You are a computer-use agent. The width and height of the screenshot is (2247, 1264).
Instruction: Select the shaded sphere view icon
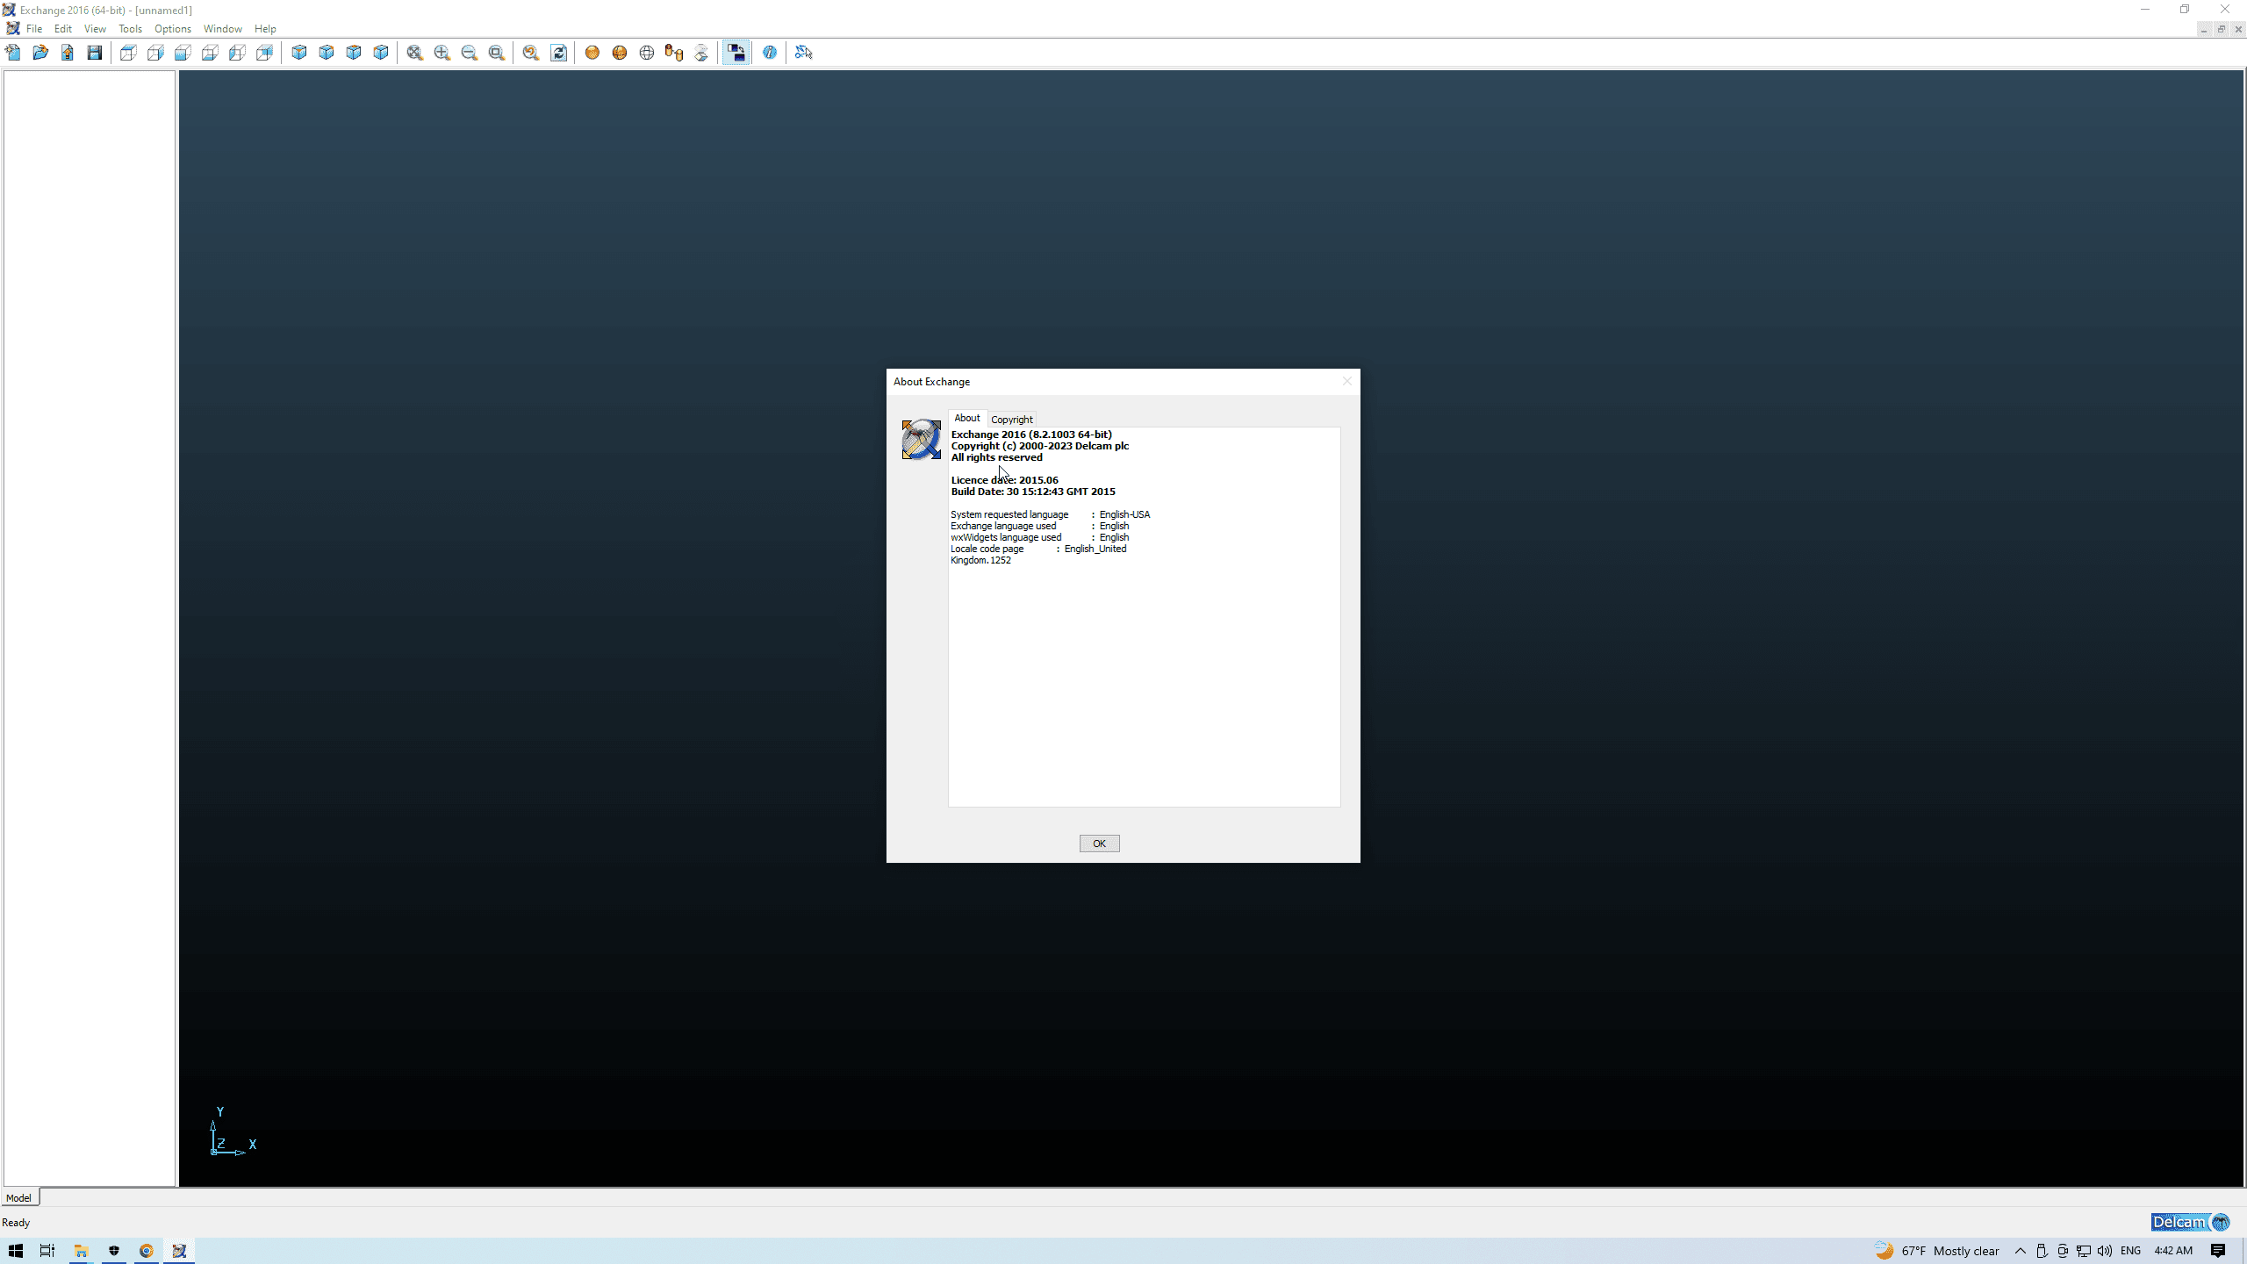(x=592, y=53)
